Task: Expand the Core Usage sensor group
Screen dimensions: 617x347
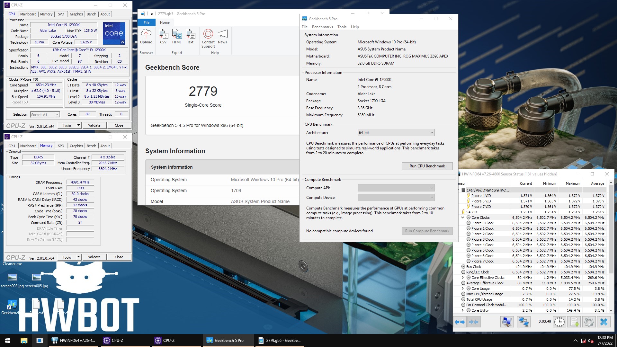Action: 463,289
